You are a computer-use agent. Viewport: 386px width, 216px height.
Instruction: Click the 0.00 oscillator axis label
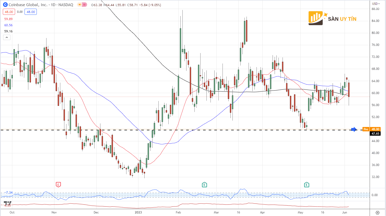[x=375, y=195]
